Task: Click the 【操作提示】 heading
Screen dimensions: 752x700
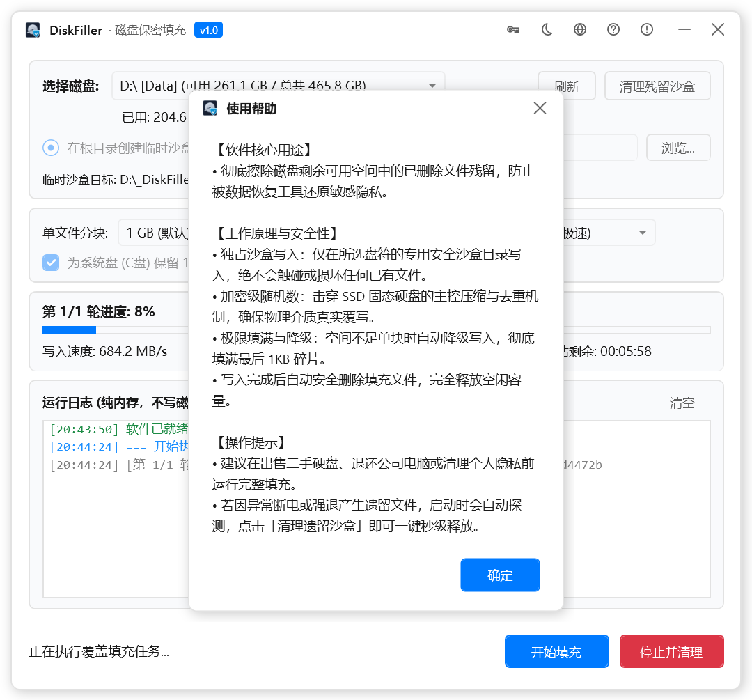Action: [251, 442]
